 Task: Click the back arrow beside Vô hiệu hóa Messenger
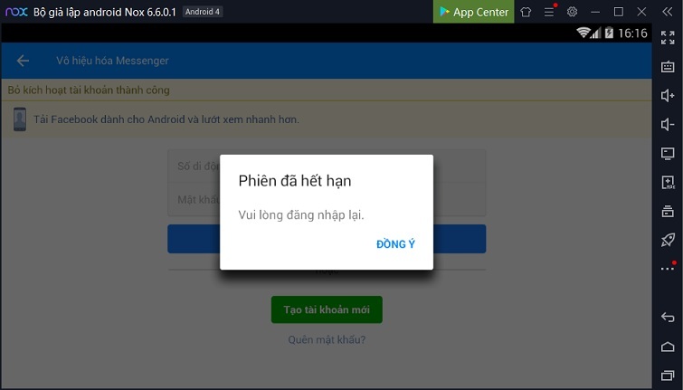[x=23, y=61]
